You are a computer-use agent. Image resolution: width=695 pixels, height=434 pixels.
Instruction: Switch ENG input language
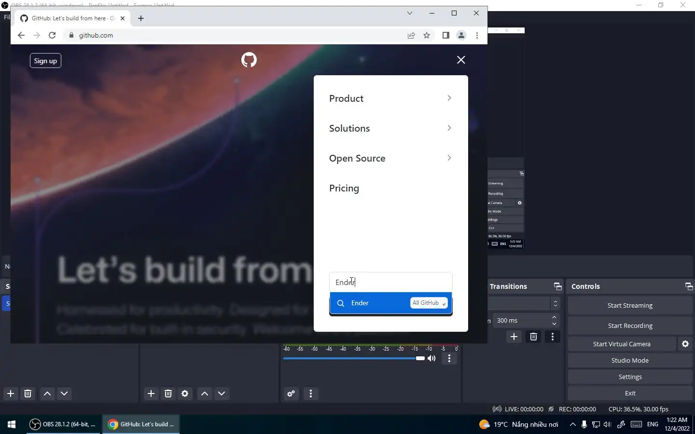pos(653,424)
